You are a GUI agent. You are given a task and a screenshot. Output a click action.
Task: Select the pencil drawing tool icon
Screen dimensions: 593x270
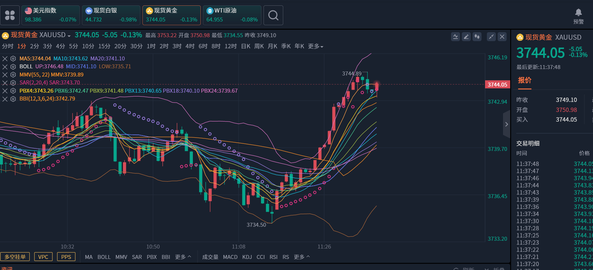466,36
